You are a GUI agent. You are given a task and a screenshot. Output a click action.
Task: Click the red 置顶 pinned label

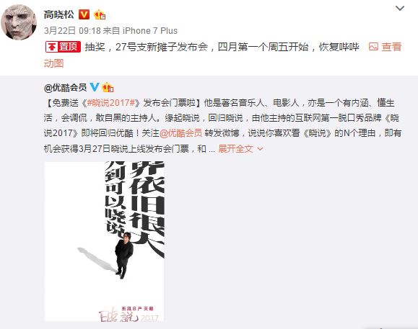tap(63, 47)
